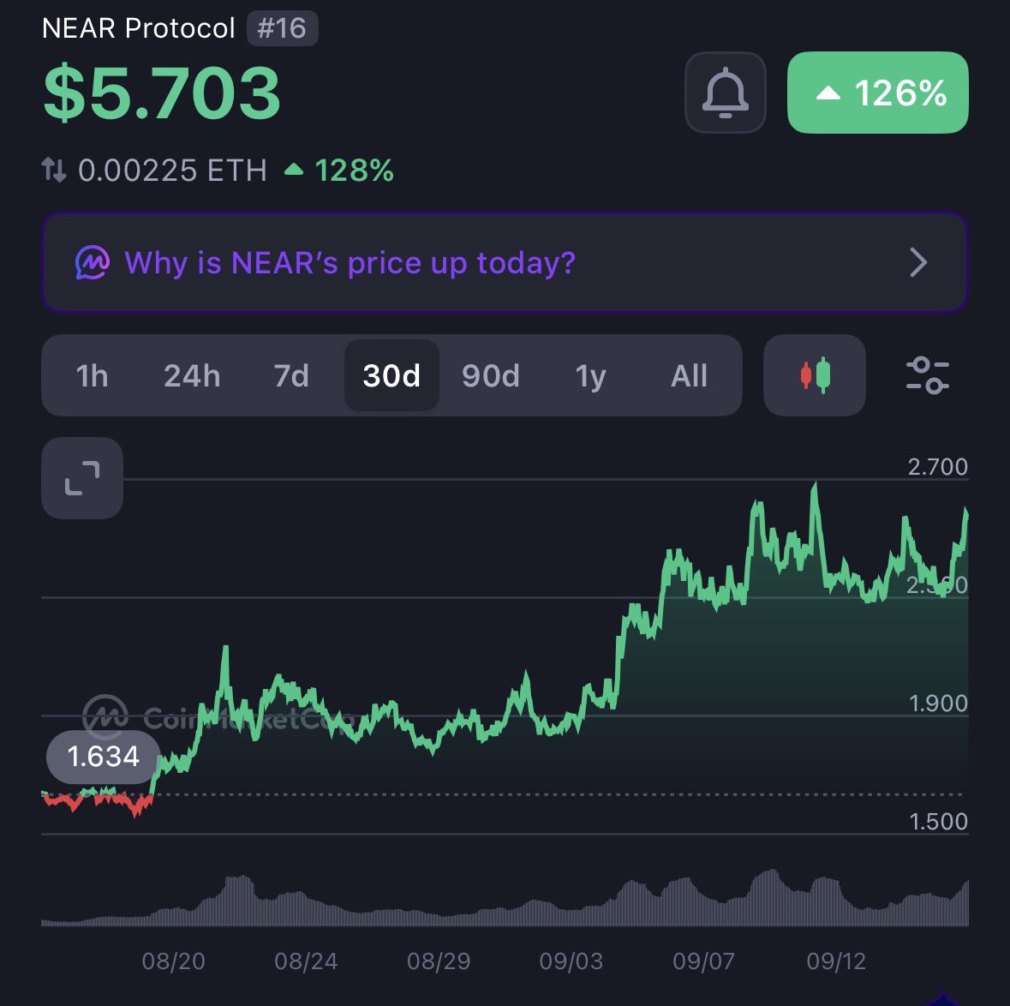Select the 24h timeframe tab

192,375
